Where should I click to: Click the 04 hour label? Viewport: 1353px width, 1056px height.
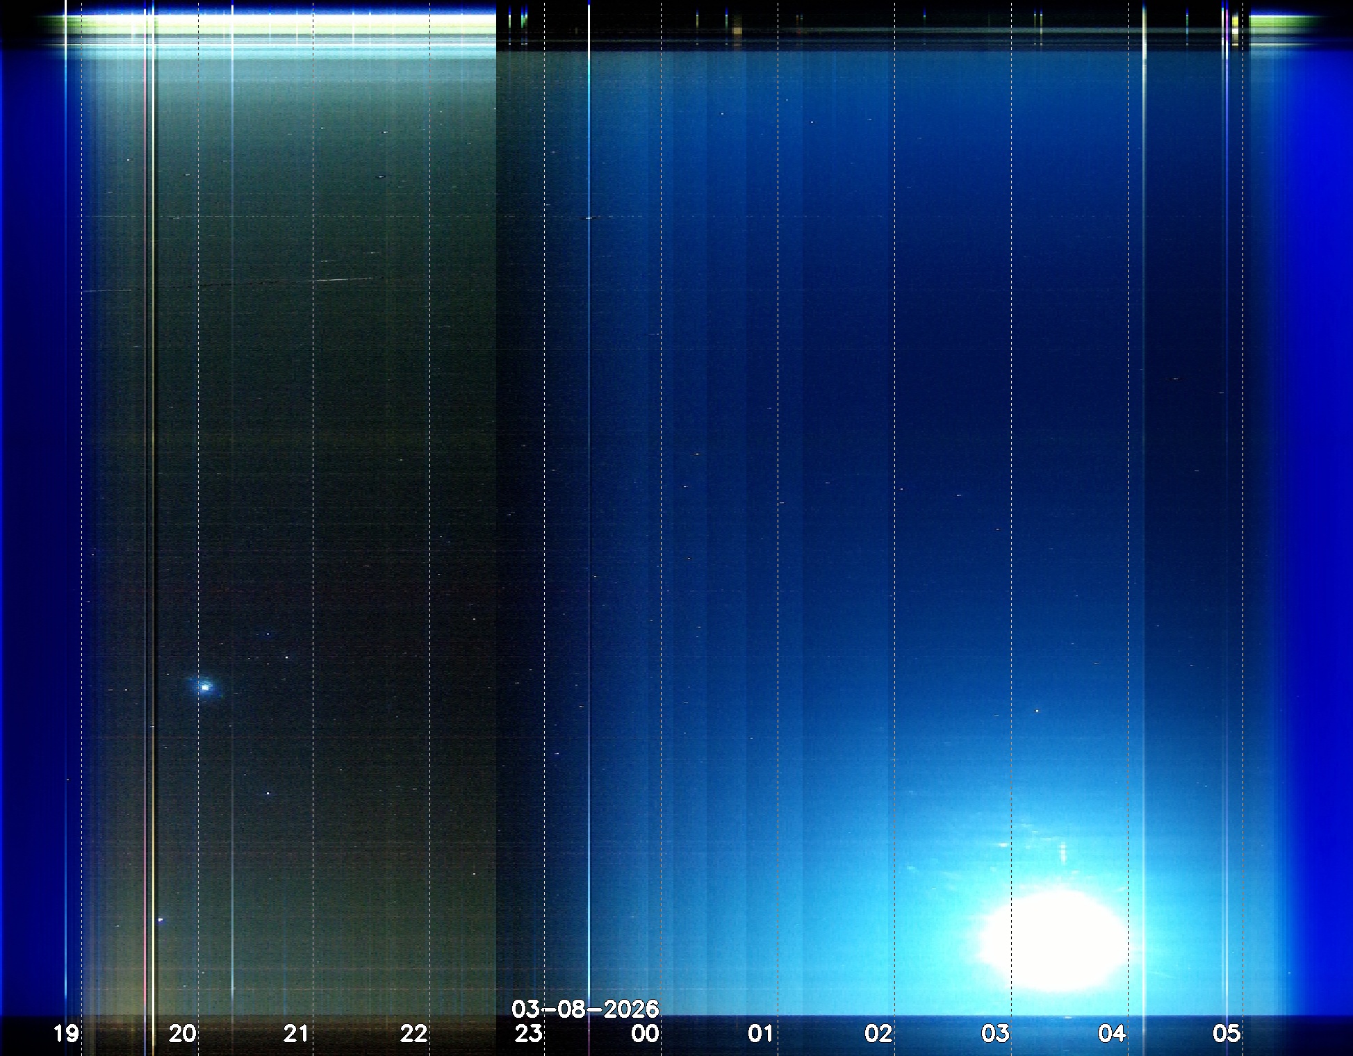1112,1034
